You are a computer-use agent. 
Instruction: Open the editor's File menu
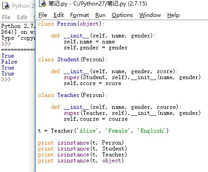coord(43,15)
